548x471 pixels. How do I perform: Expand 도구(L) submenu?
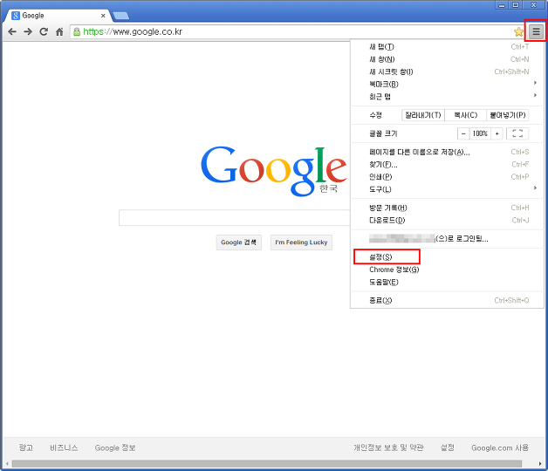pos(447,189)
